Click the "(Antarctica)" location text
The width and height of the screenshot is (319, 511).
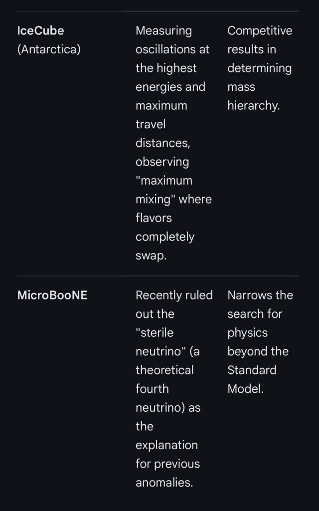coord(49,49)
